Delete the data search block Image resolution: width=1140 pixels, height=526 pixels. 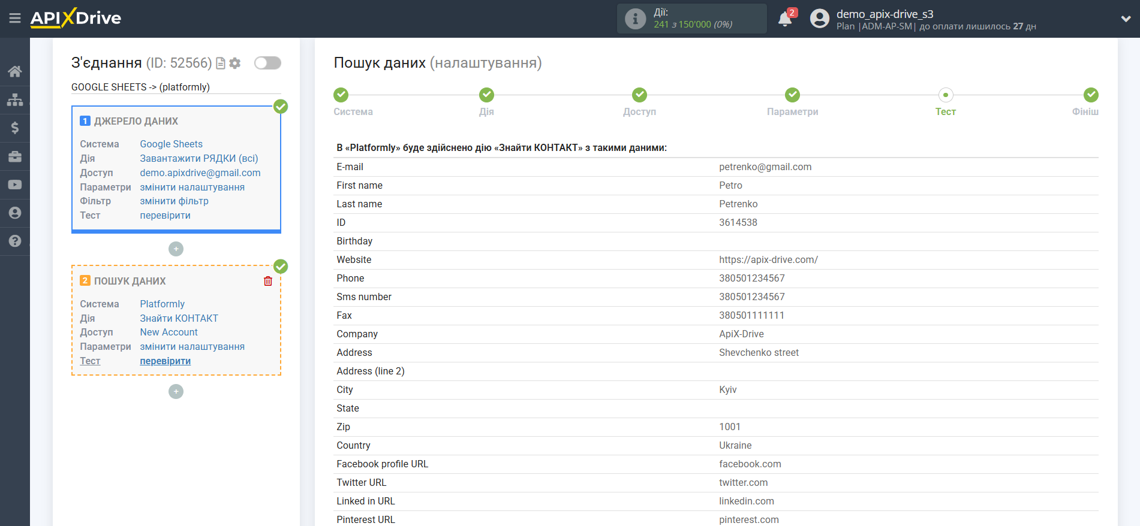point(268,281)
